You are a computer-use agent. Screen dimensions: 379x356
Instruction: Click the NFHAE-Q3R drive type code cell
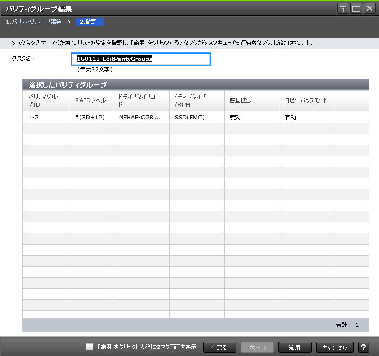141,118
